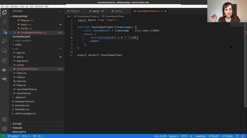Image resolution: width=247 pixels, height=138 pixels.
Task: Open the Manage gear icon
Action: click(4, 129)
